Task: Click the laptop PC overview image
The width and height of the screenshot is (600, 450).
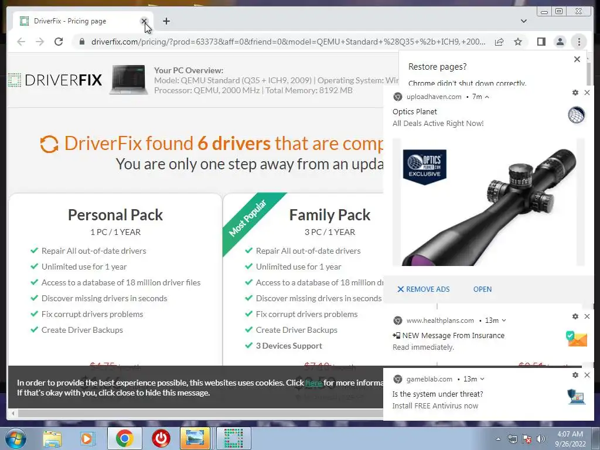Action: coord(128,80)
